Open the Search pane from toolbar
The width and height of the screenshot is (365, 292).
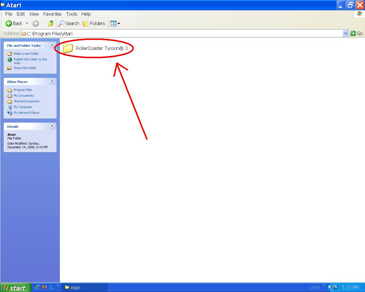(x=69, y=23)
